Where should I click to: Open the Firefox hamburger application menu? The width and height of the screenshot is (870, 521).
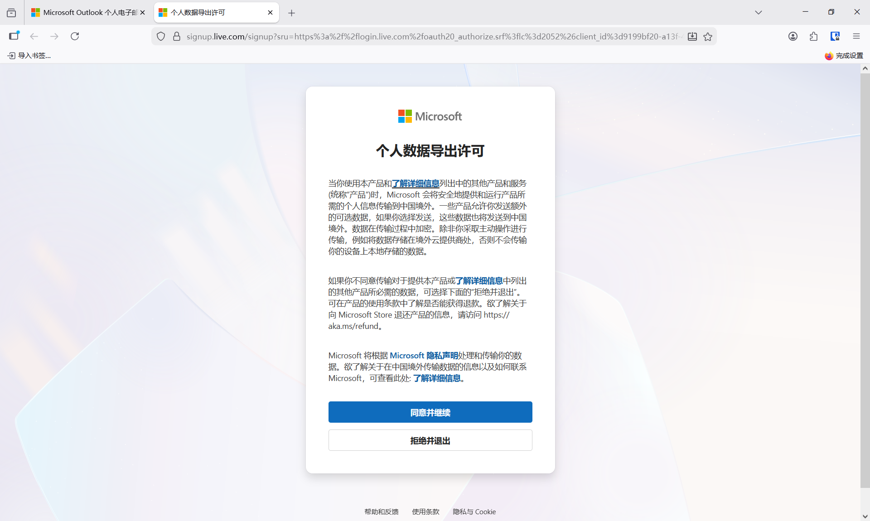click(856, 36)
